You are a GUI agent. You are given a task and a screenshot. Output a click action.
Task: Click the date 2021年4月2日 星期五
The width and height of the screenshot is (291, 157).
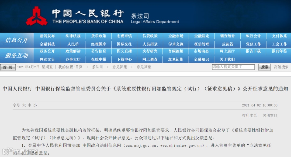(35, 67)
